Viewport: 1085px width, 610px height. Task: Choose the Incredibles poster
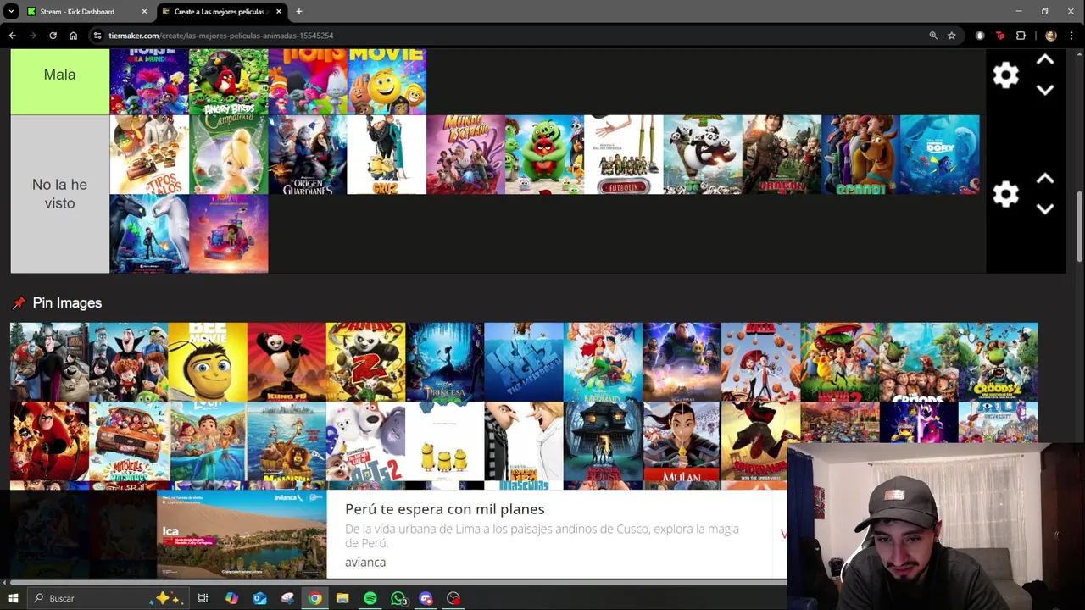[x=49, y=441]
